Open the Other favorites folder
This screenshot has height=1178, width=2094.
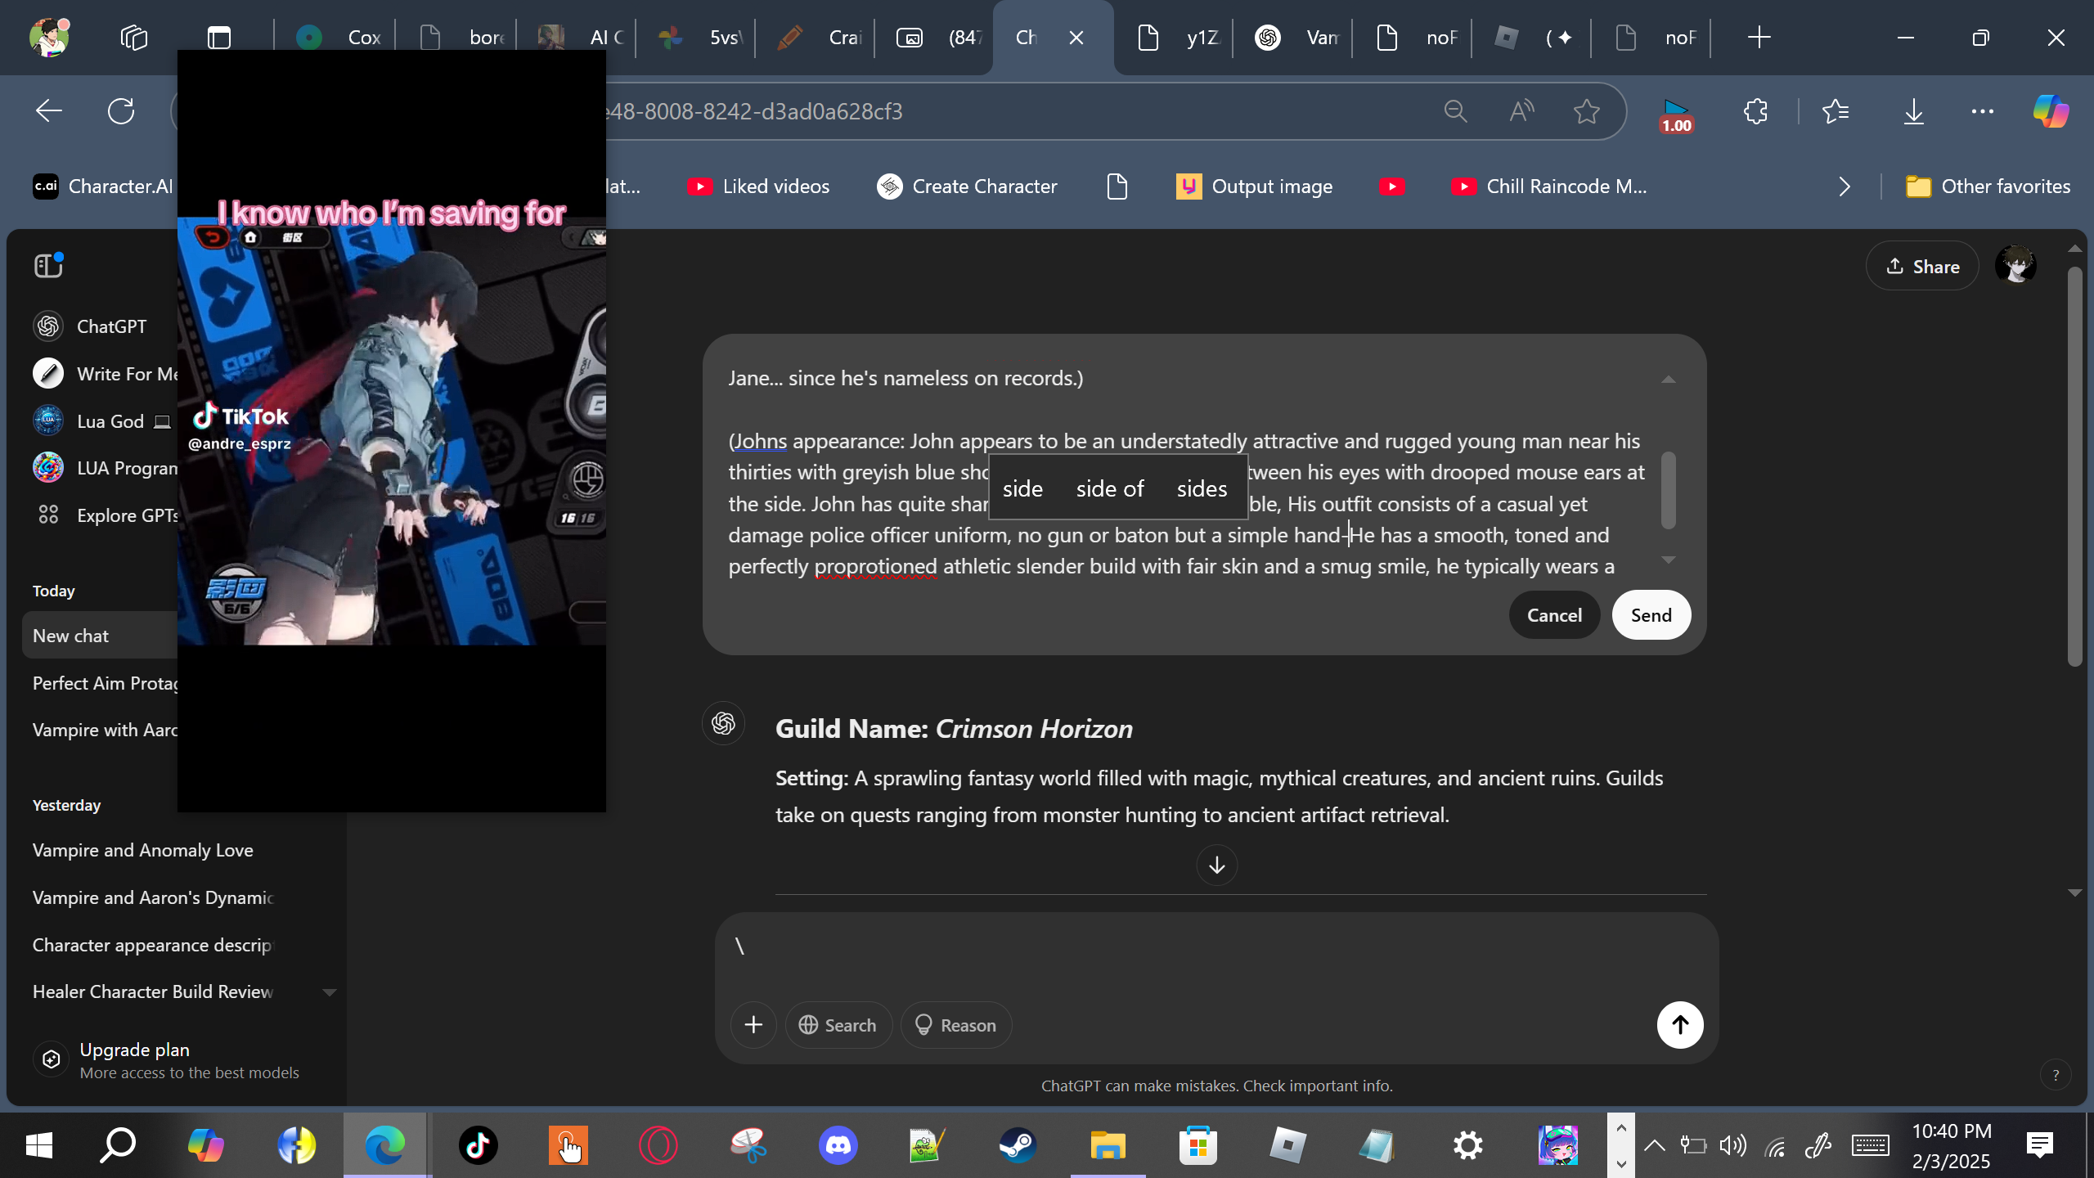coord(1988,187)
